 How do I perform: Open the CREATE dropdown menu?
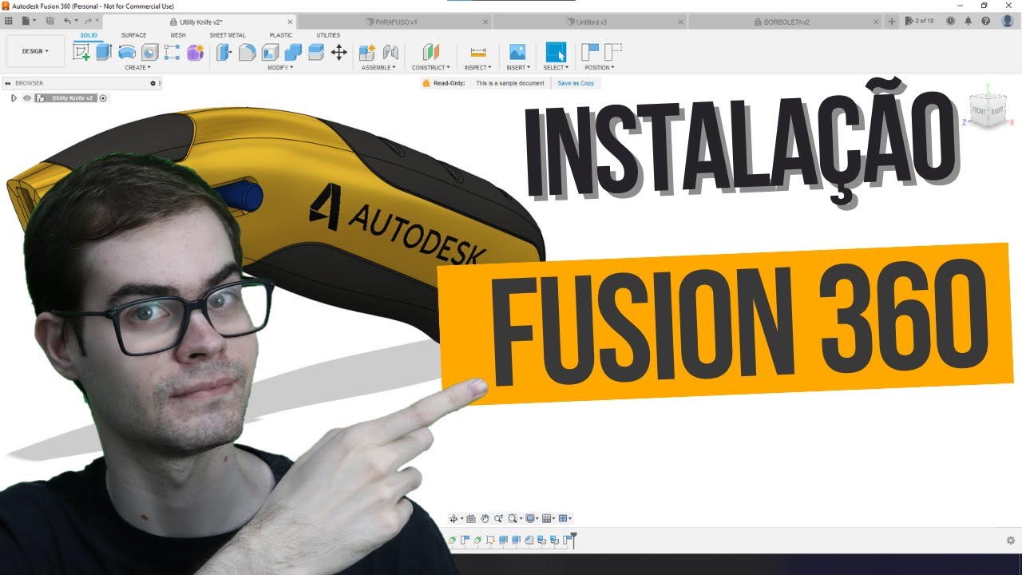coord(137,68)
